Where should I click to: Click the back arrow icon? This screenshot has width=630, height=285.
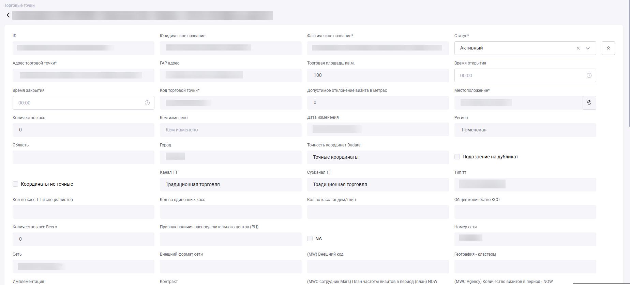8,15
